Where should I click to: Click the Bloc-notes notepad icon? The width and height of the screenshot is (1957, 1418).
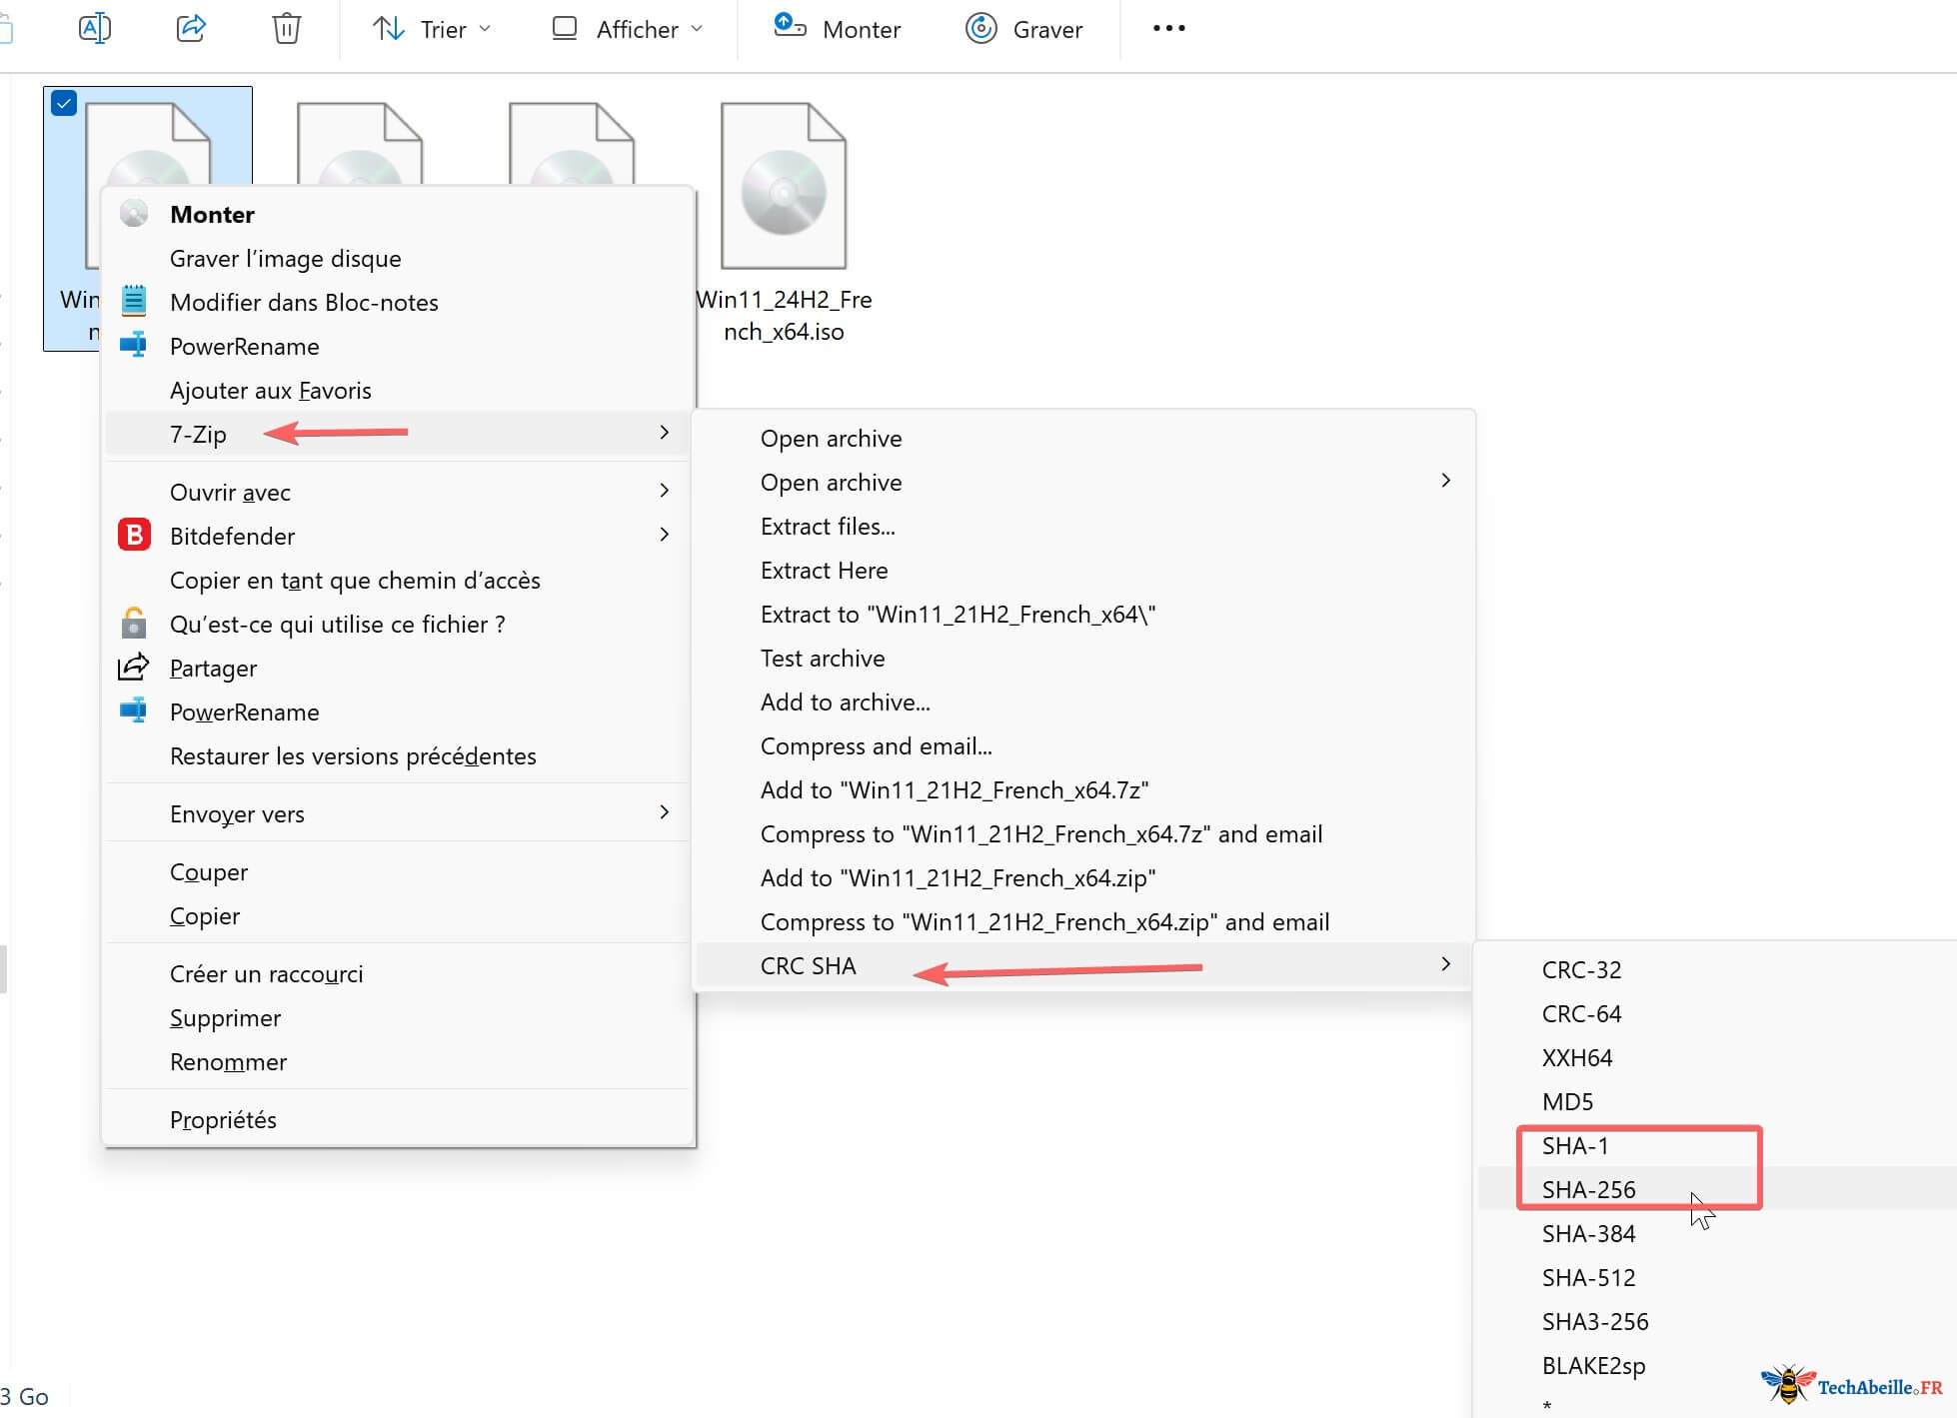[x=134, y=302]
